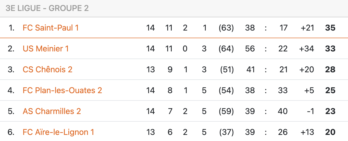Click AS Charmilles' 23 points value

pyautogui.click(x=330, y=111)
